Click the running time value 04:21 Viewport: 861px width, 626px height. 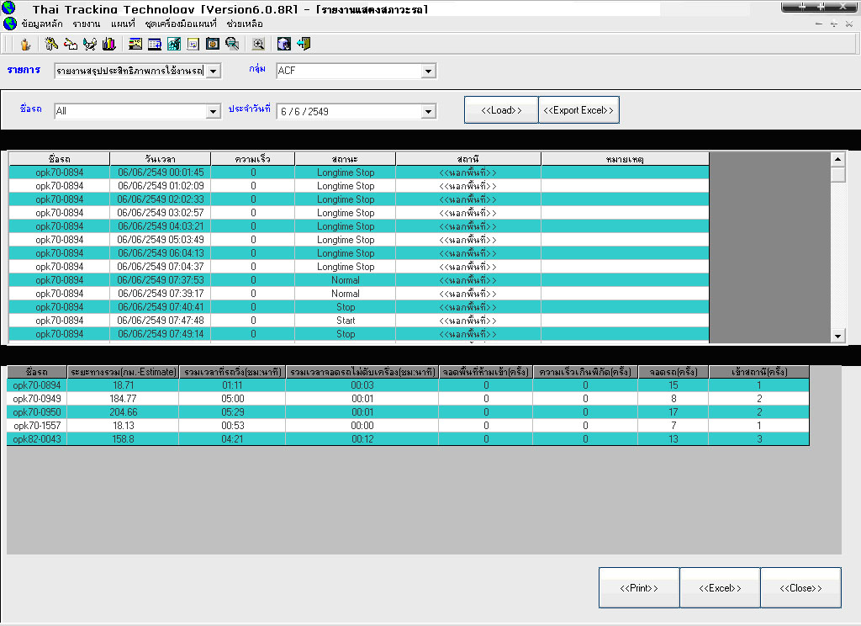[x=232, y=439]
